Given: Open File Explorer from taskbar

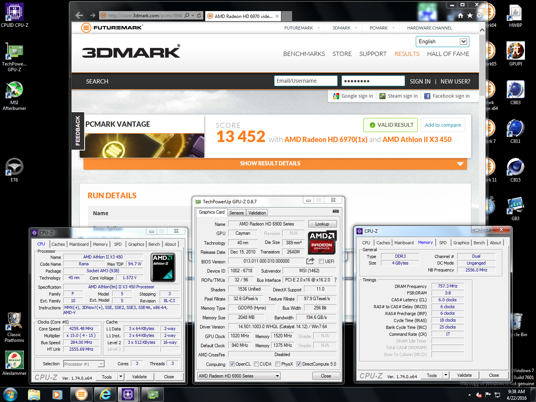Looking at the screenshot, I should 34,394.
